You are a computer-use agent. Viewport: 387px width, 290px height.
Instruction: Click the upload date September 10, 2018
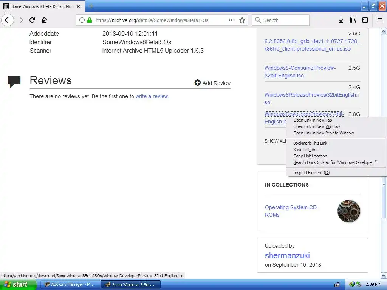point(297,265)
